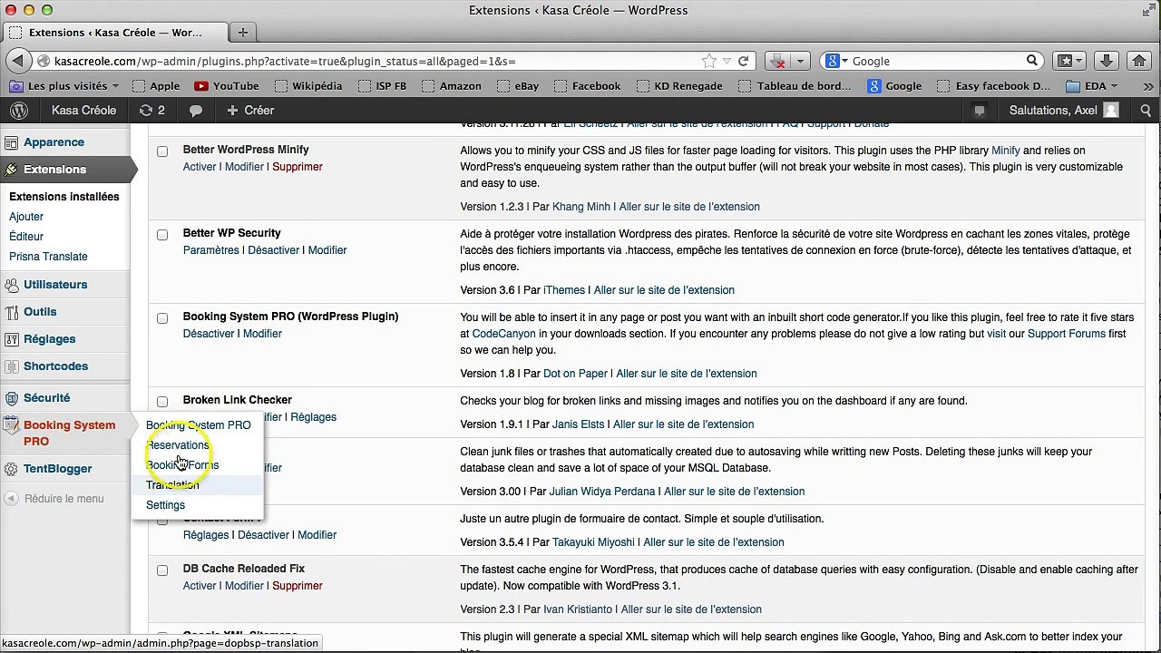Select Translation in Booking System flyout
Viewport: 1161px width, 653px height.
[172, 485]
